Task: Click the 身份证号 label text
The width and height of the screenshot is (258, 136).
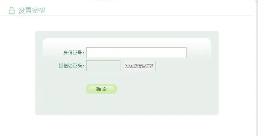Action: [74, 53]
